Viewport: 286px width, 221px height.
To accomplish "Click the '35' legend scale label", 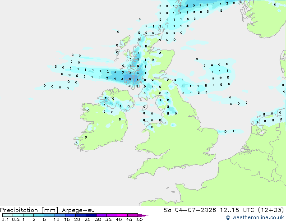I will coord(108,219).
